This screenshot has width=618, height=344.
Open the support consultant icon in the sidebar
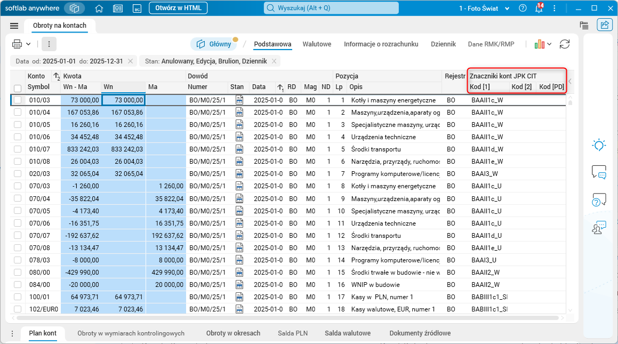pos(599,227)
